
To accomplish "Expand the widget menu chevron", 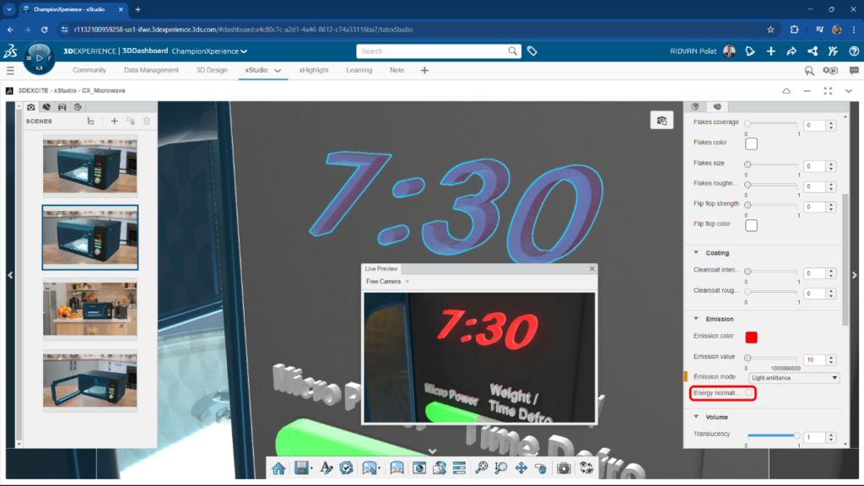I will coord(849,91).
